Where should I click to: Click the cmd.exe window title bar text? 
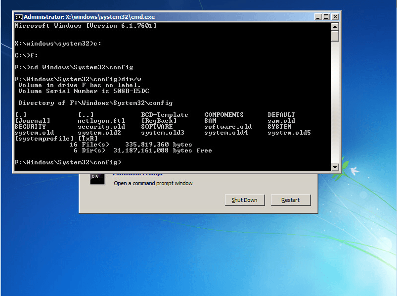tap(89, 17)
